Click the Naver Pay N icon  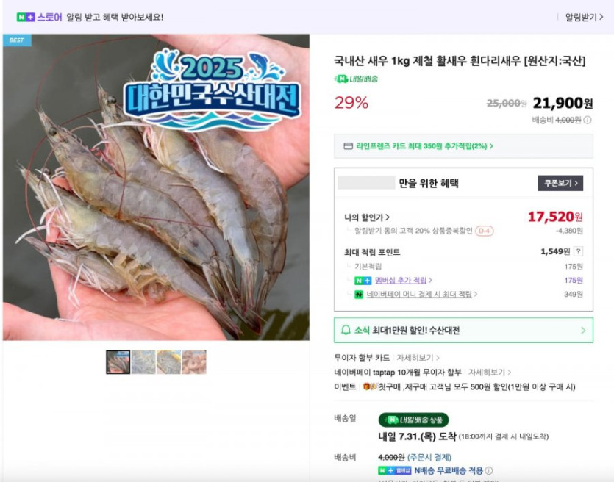[359, 294]
